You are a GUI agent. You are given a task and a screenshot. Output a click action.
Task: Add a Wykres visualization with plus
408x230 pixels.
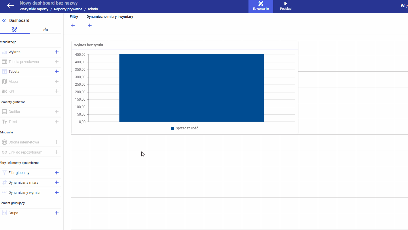(x=57, y=52)
